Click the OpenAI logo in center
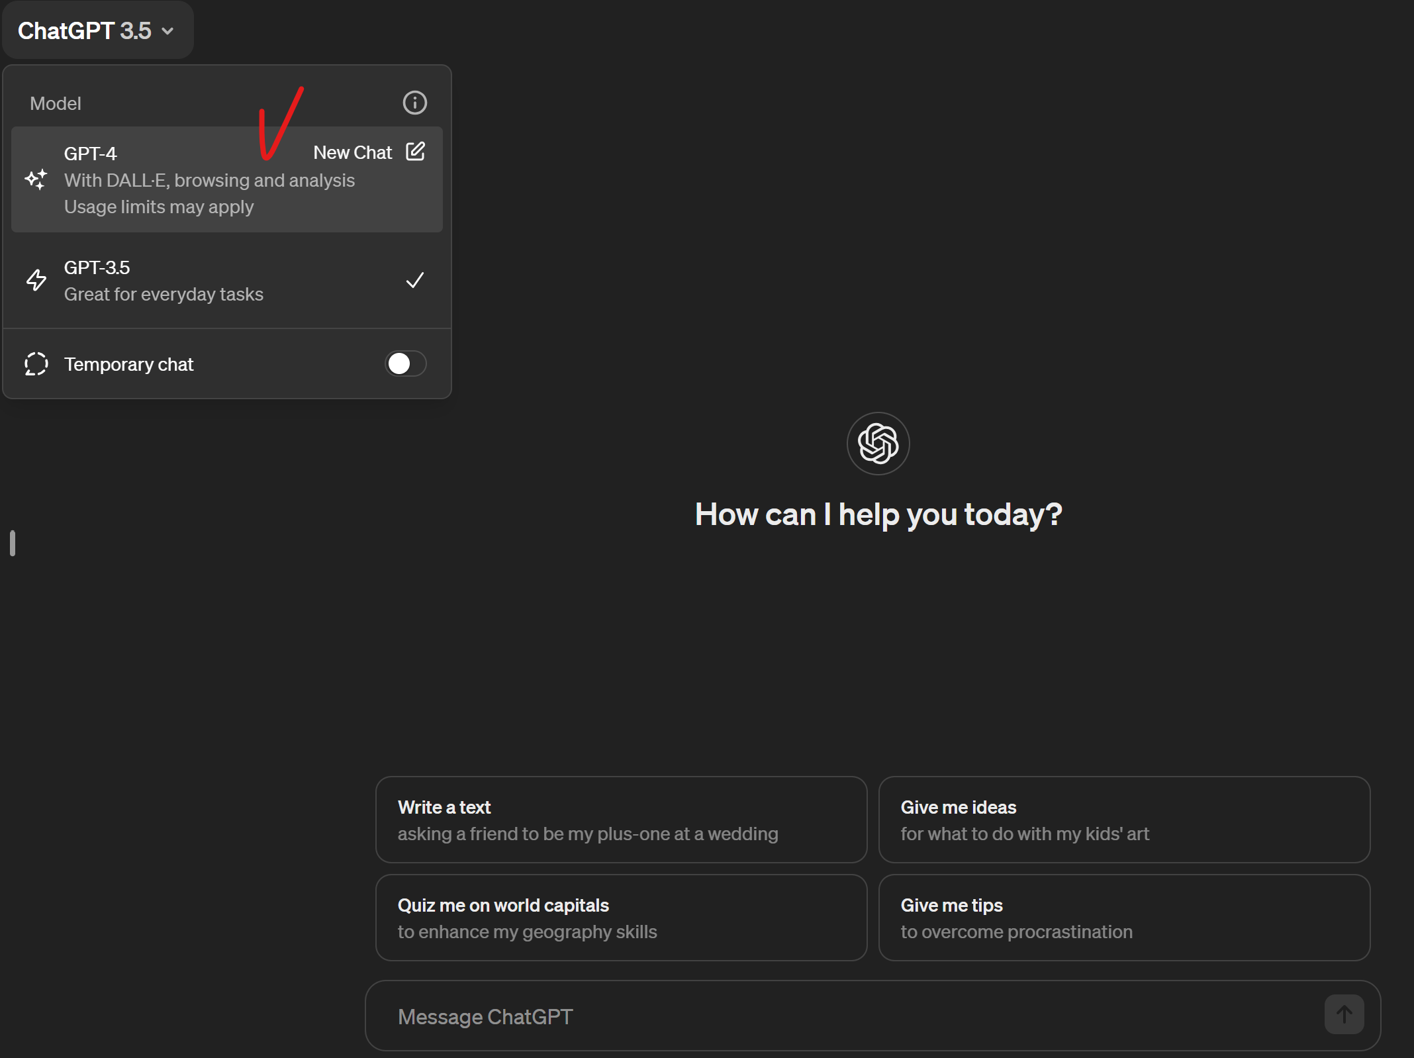The height and width of the screenshot is (1058, 1414). [x=878, y=443]
